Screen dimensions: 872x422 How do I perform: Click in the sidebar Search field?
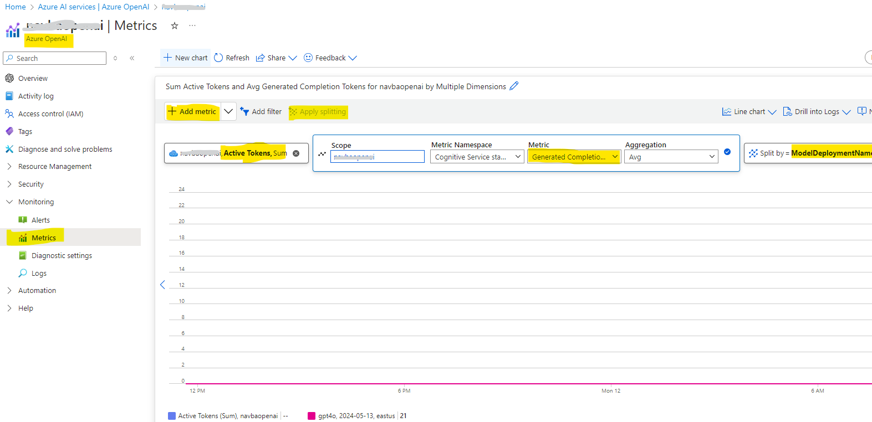point(54,58)
